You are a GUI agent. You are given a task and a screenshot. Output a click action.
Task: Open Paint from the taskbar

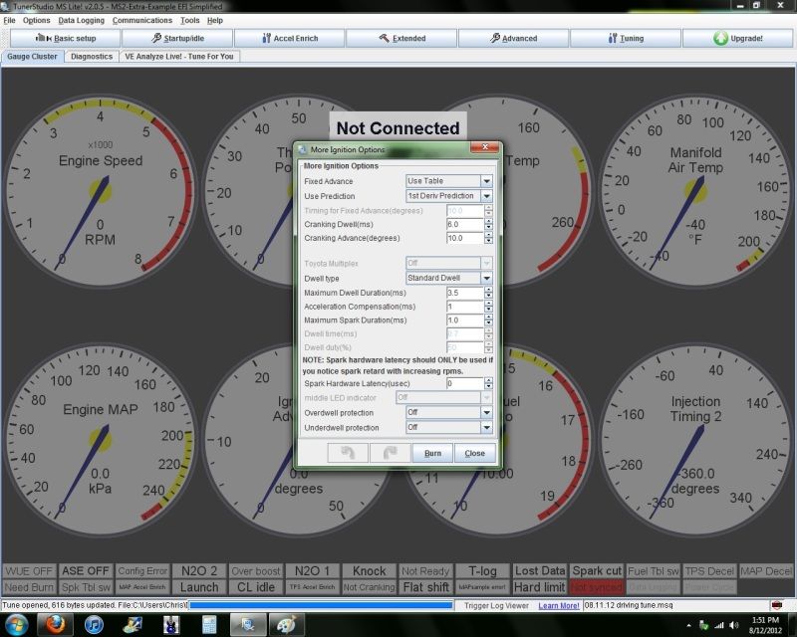[x=286, y=625]
